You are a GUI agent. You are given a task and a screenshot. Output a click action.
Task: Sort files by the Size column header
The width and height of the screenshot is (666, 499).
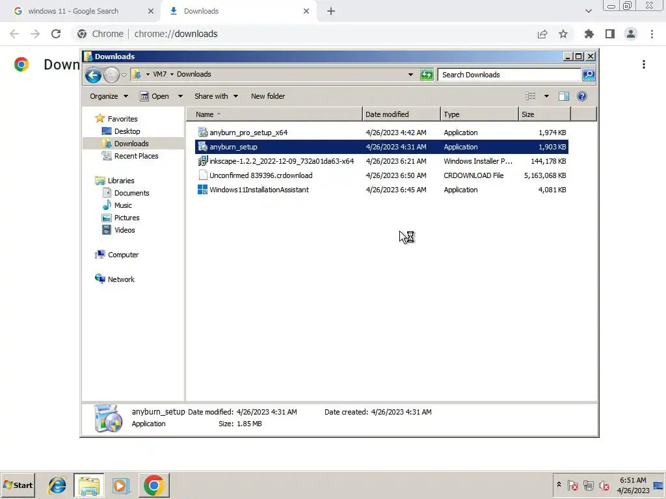(x=544, y=114)
